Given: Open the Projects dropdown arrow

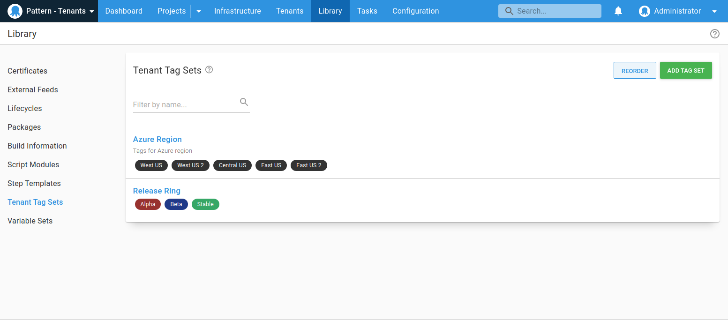Looking at the screenshot, I should [199, 11].
